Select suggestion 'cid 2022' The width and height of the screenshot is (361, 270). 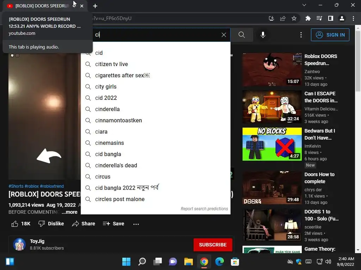(155, 98)
